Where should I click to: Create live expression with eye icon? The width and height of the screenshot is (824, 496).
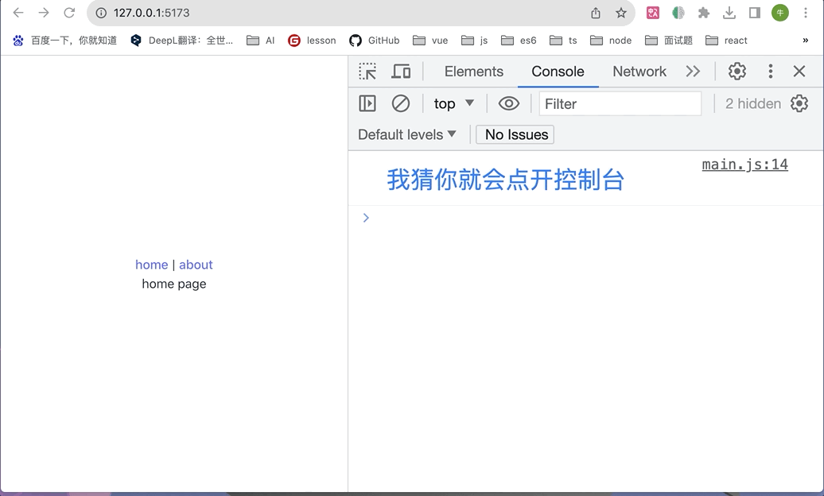tap(509, 103)
